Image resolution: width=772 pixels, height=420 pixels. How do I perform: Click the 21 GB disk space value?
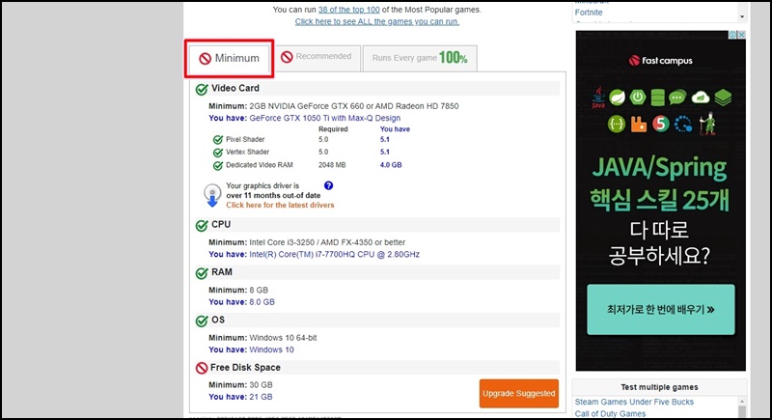(x=261, y=397)
